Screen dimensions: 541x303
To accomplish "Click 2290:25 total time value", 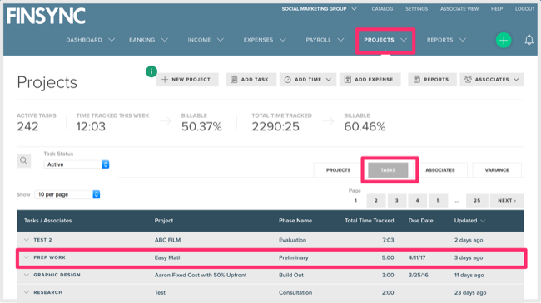I will pyautogui.click(x=275, y=127).
